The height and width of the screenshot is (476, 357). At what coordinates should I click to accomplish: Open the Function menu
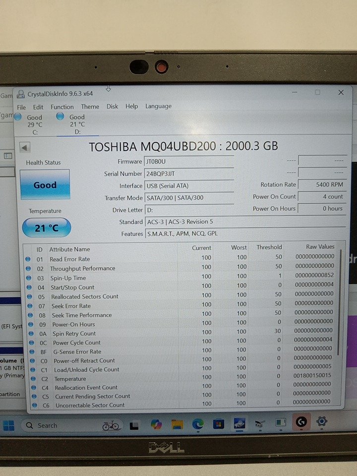pyautogui.click(x=62, y=107)
